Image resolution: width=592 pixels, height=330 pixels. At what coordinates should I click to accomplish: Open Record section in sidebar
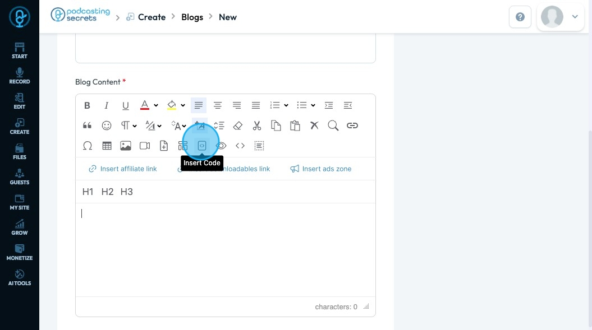[20, 76]
